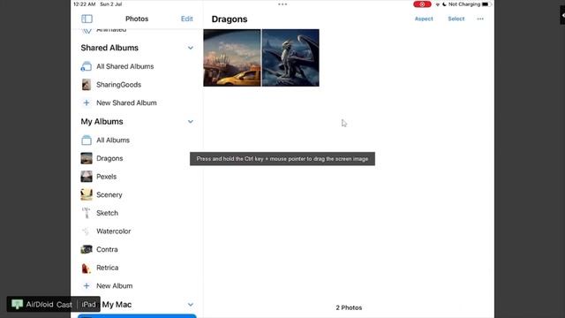Click the battery status icon
Screen dimensions: 565x318
[x=486, y=4]
